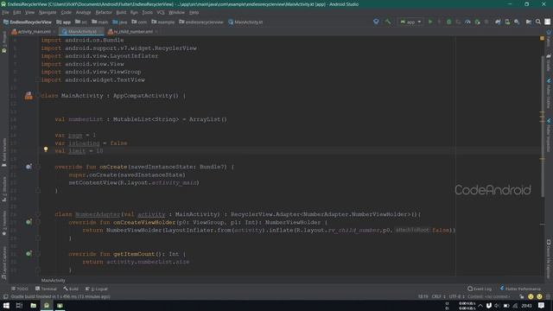Viewport: 553px width, 311px height.
Task: Click the Search Everywhere magnifier icon
Action: click(537, 22)
